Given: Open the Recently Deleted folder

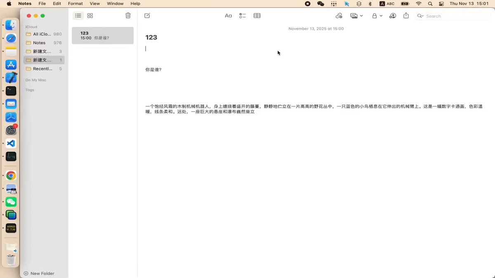Looking at the screenshot, I should tap(42, 69).
